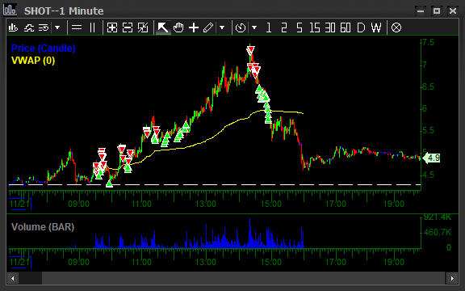
Task: Click the clock time-range icon
Action: (241, 28)
